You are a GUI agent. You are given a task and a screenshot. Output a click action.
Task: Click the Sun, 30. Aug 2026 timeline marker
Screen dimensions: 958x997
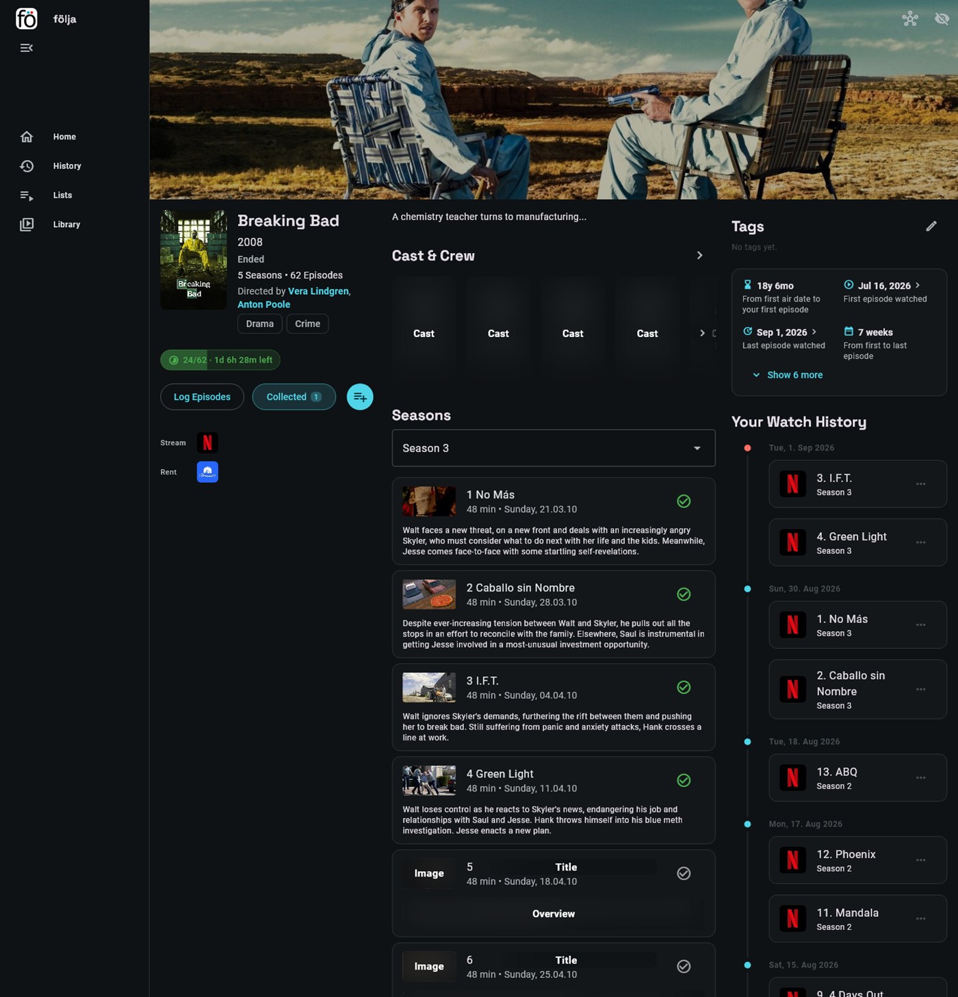(x=747, y=589)
